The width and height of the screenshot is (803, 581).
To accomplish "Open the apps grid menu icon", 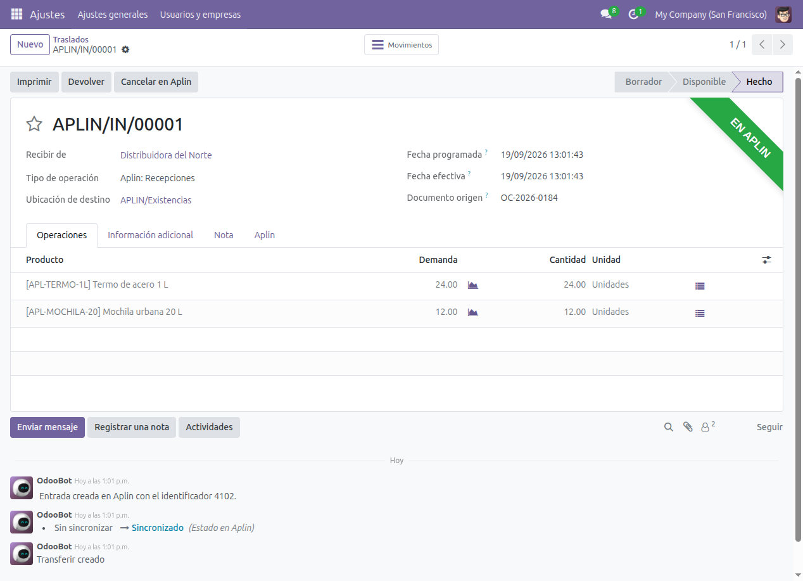I will (16, 14).
